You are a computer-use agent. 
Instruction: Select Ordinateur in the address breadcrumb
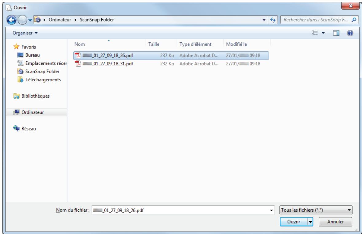60,20
